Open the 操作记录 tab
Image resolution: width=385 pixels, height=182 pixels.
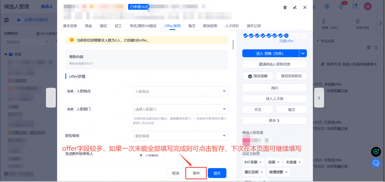coord(254,26)
